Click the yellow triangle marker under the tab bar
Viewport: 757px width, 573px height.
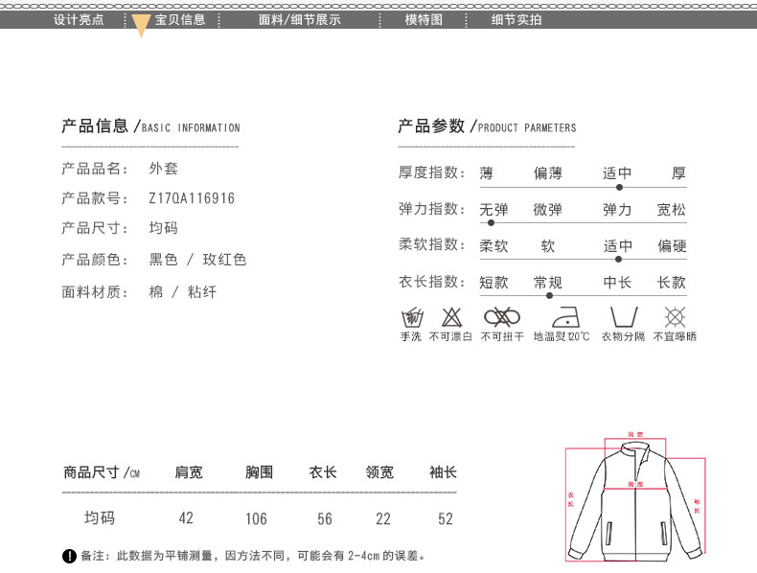click(x=141, y=27)
